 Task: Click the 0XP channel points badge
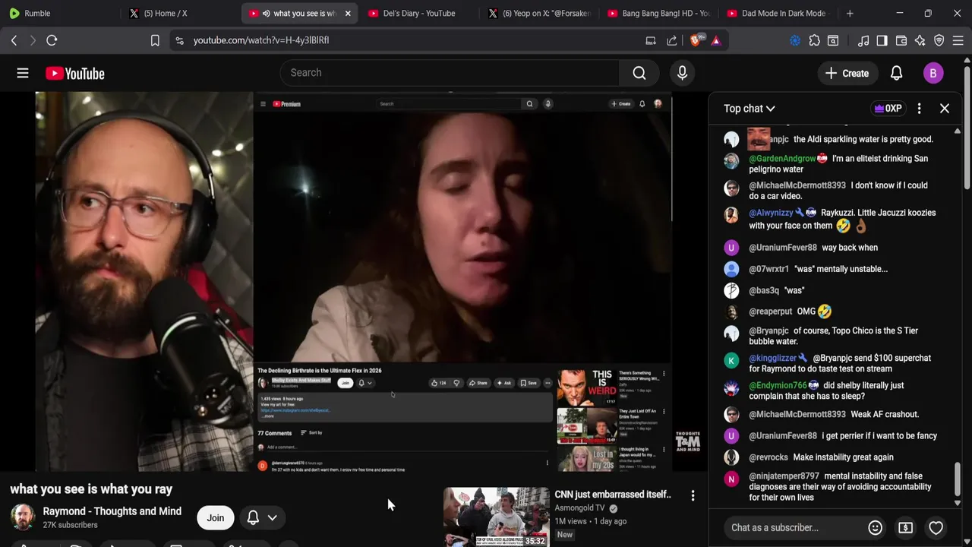(x=888, y=109)
